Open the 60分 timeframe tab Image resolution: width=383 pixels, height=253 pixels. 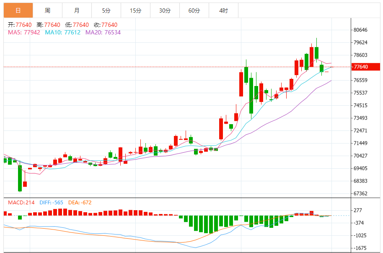click(x=194, y=10)
